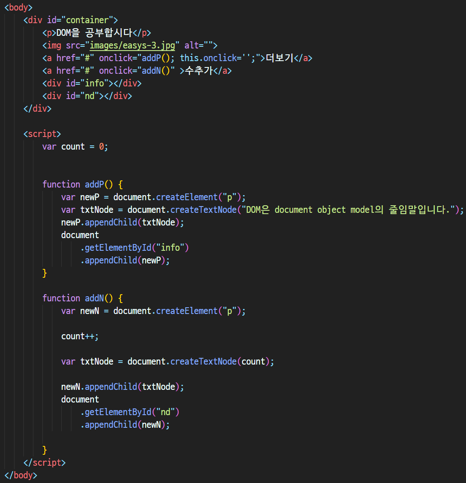The width and height of the screenshot is (466, 483).
Task: Click the '수추가' anchor text
Action: tap(199, 70)
